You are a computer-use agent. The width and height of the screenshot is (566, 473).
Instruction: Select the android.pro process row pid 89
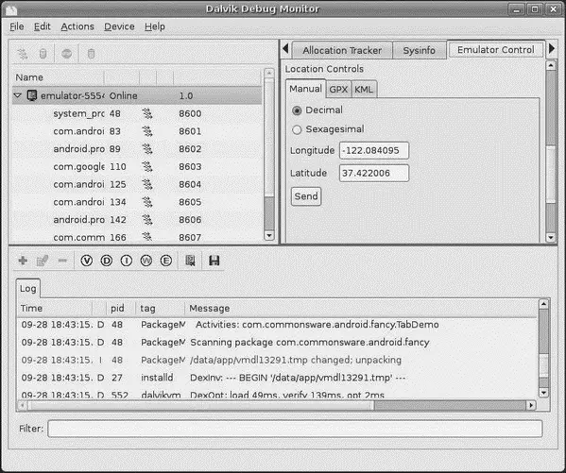137,149
